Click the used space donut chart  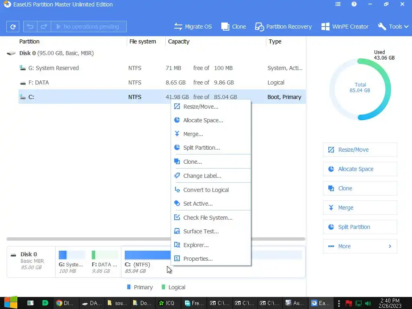coord(360,89)
